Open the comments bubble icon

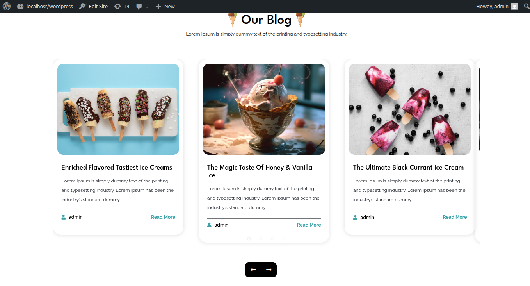[x=142, y=6]
